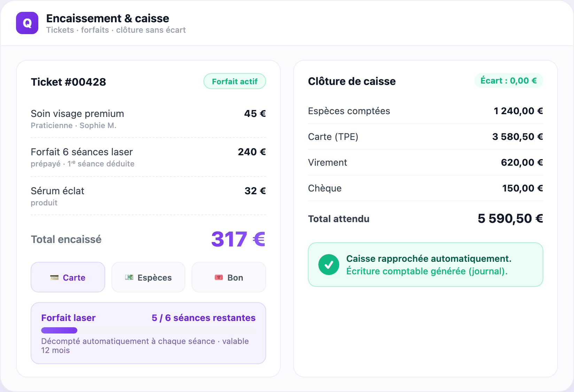
Task: Click the 317 € total amount
Action: click(x=238, y=239)
